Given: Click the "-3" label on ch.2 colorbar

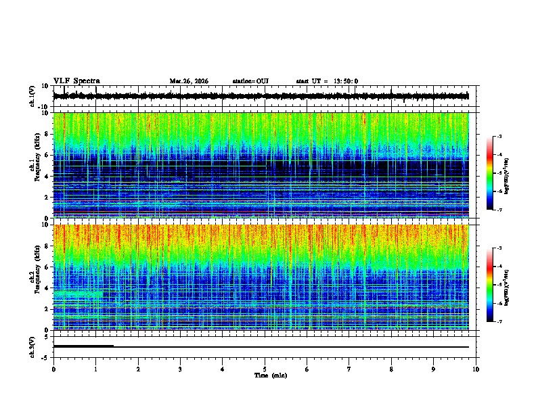Looking at the screenshot, I should pyautogui.click(x=499, y=248).
